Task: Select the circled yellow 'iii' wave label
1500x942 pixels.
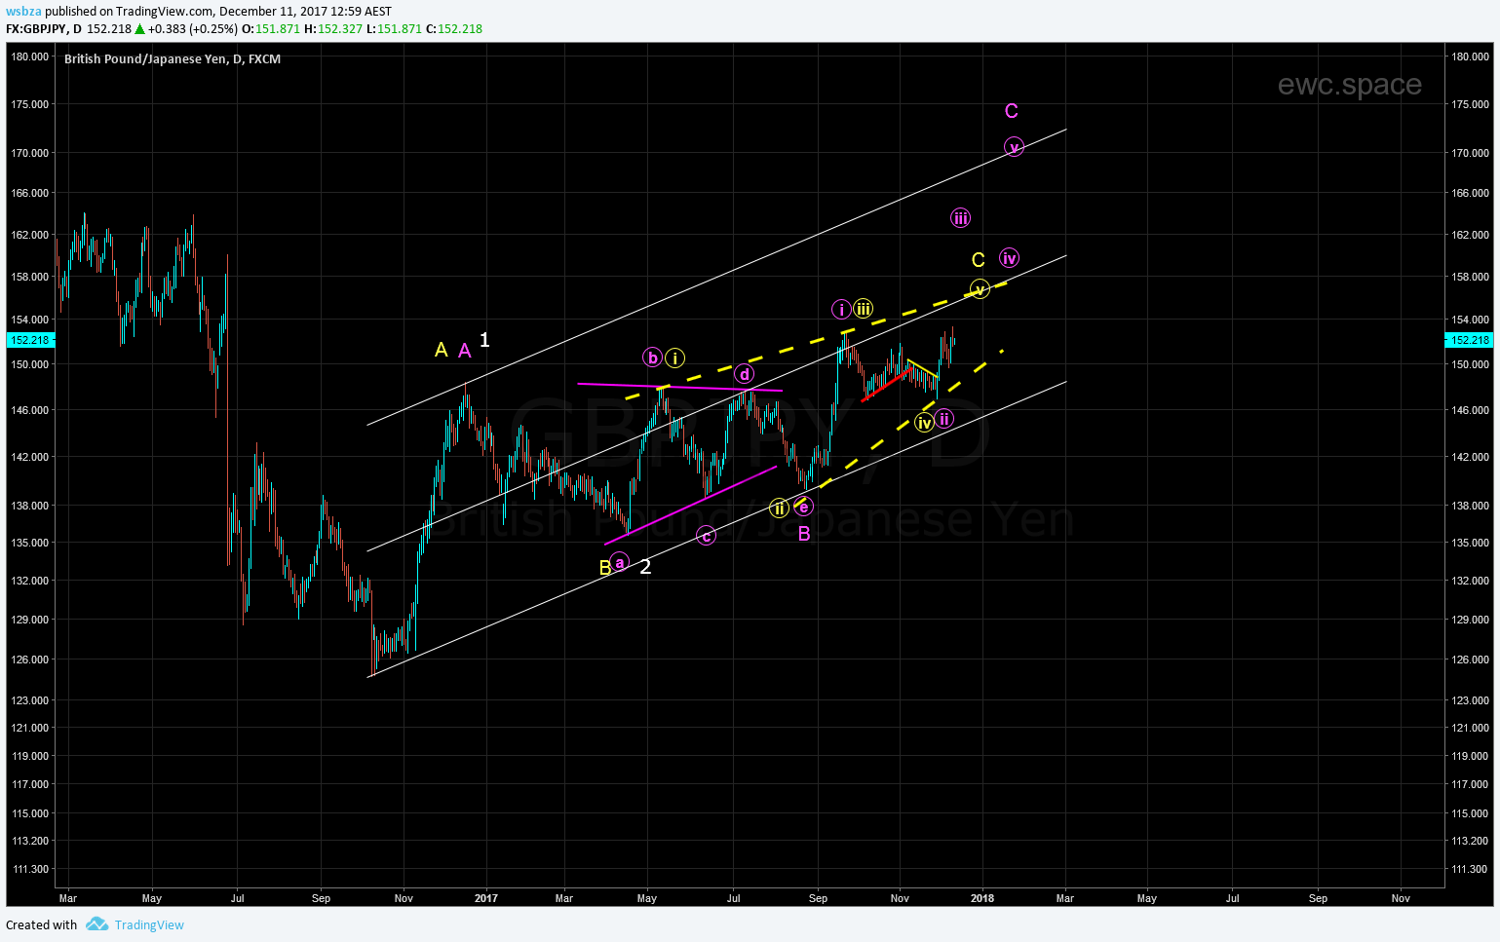Action: pos(864,309)
